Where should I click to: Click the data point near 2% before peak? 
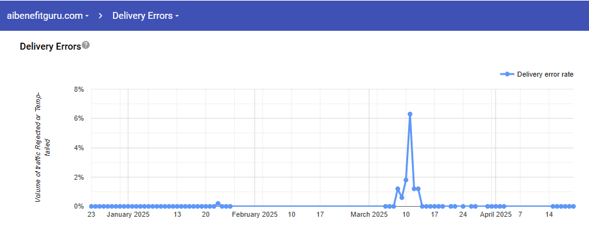tap(406, 180)
